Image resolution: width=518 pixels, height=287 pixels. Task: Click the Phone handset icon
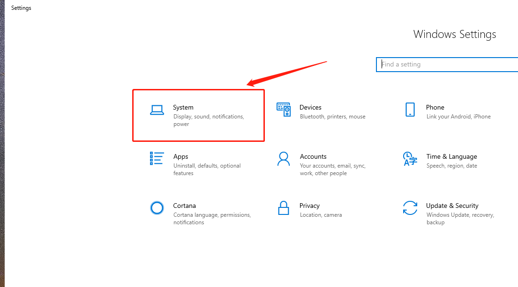(410, 110)
